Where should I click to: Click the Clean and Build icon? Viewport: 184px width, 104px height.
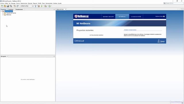[x=39, y=6]
